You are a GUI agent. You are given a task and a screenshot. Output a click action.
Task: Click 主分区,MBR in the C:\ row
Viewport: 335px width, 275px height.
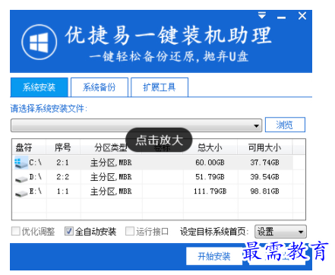click(111, 163)
